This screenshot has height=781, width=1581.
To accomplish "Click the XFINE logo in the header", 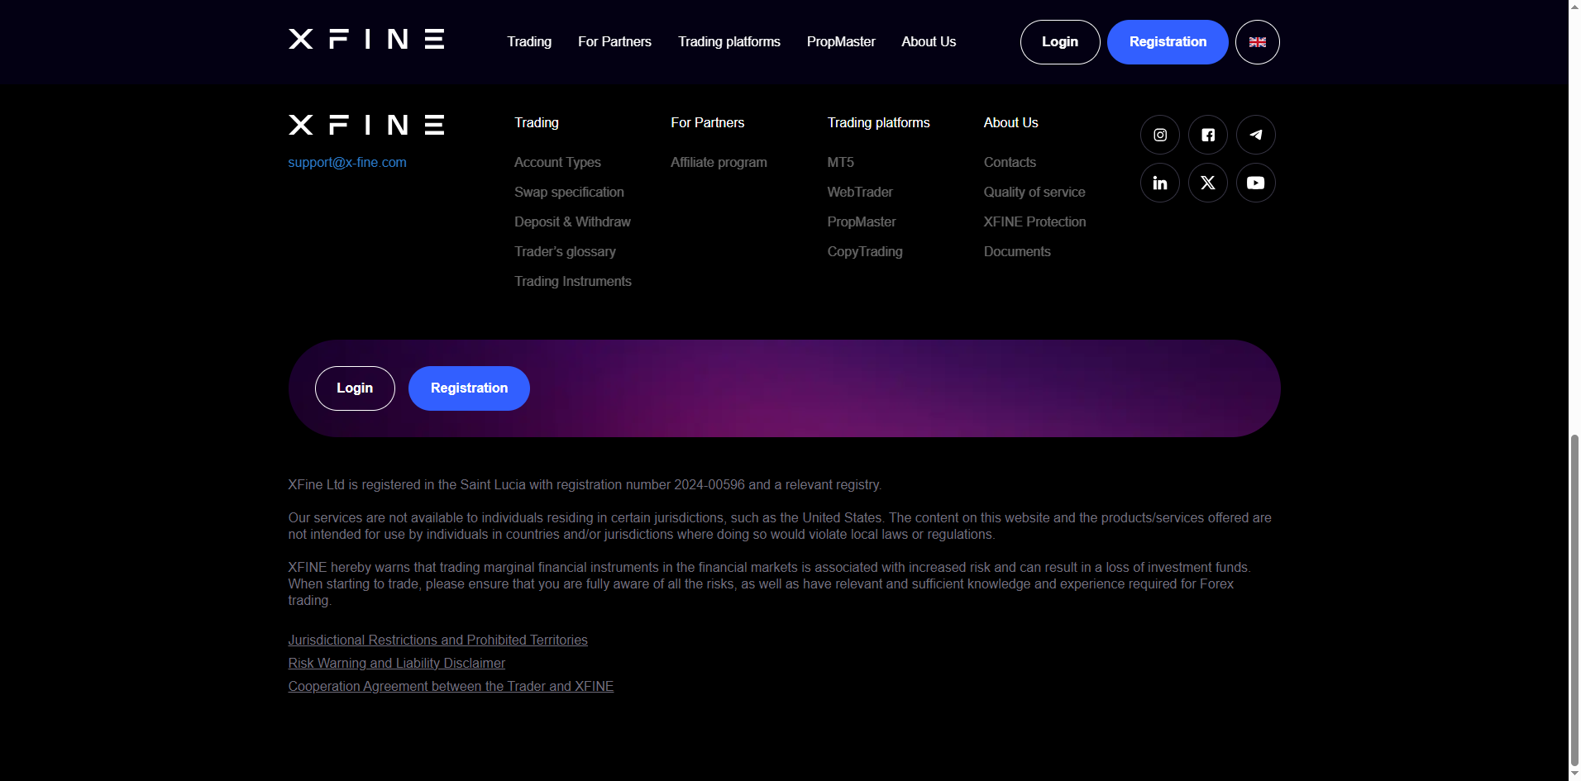I will tap(366, 40).
